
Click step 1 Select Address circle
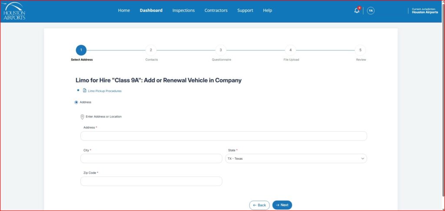coord(81,50)
